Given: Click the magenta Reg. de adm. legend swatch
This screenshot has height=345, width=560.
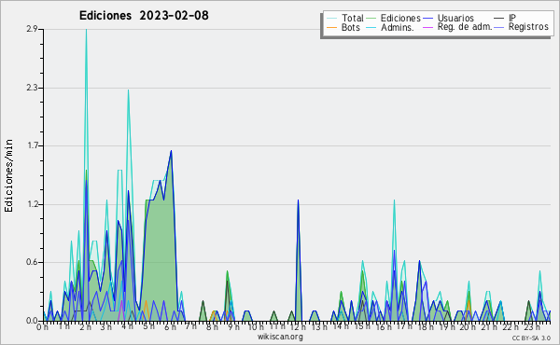Looking at the screenshot, I should tap(427, 27).
